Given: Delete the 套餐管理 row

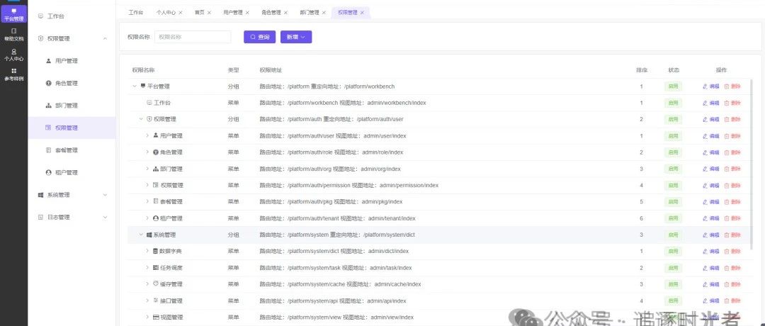Looking at the screenshot, I should pos(732,201).
